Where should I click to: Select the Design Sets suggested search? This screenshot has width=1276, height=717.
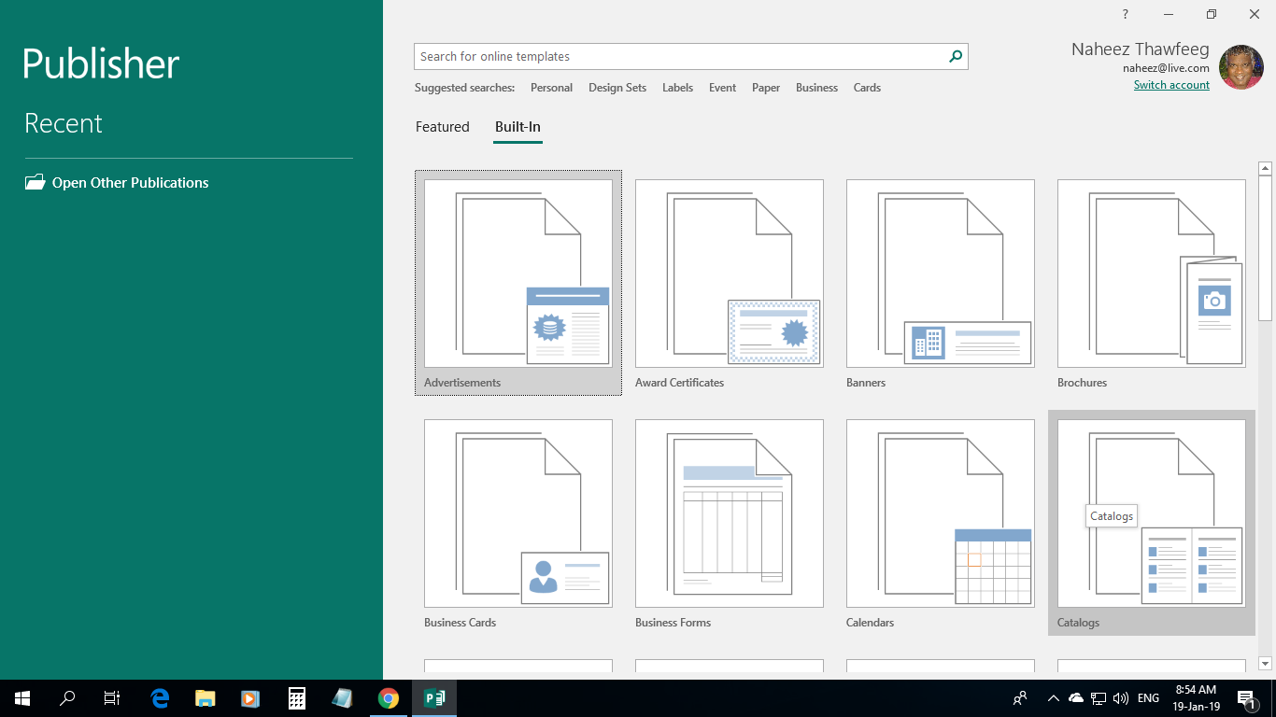[x=617, y=88]
